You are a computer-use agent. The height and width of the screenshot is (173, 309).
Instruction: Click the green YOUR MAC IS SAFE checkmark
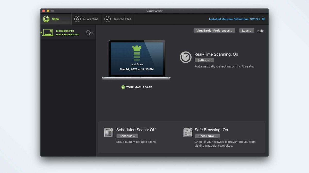pyautogui.click(x=123, y=87)
